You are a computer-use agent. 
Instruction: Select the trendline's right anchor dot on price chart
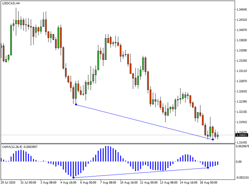coord(213,139)
